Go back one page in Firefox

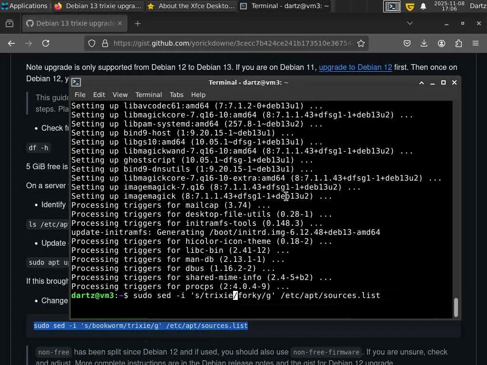point(11,43)
